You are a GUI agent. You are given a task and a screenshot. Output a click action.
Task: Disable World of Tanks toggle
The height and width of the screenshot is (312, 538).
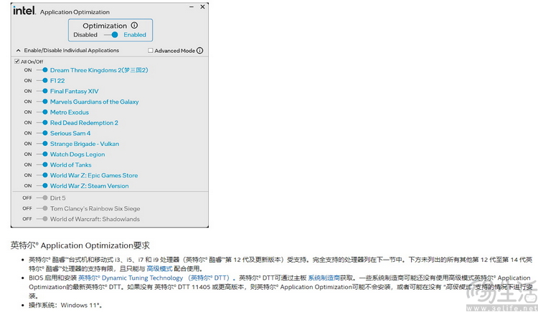tap(42, 165)
